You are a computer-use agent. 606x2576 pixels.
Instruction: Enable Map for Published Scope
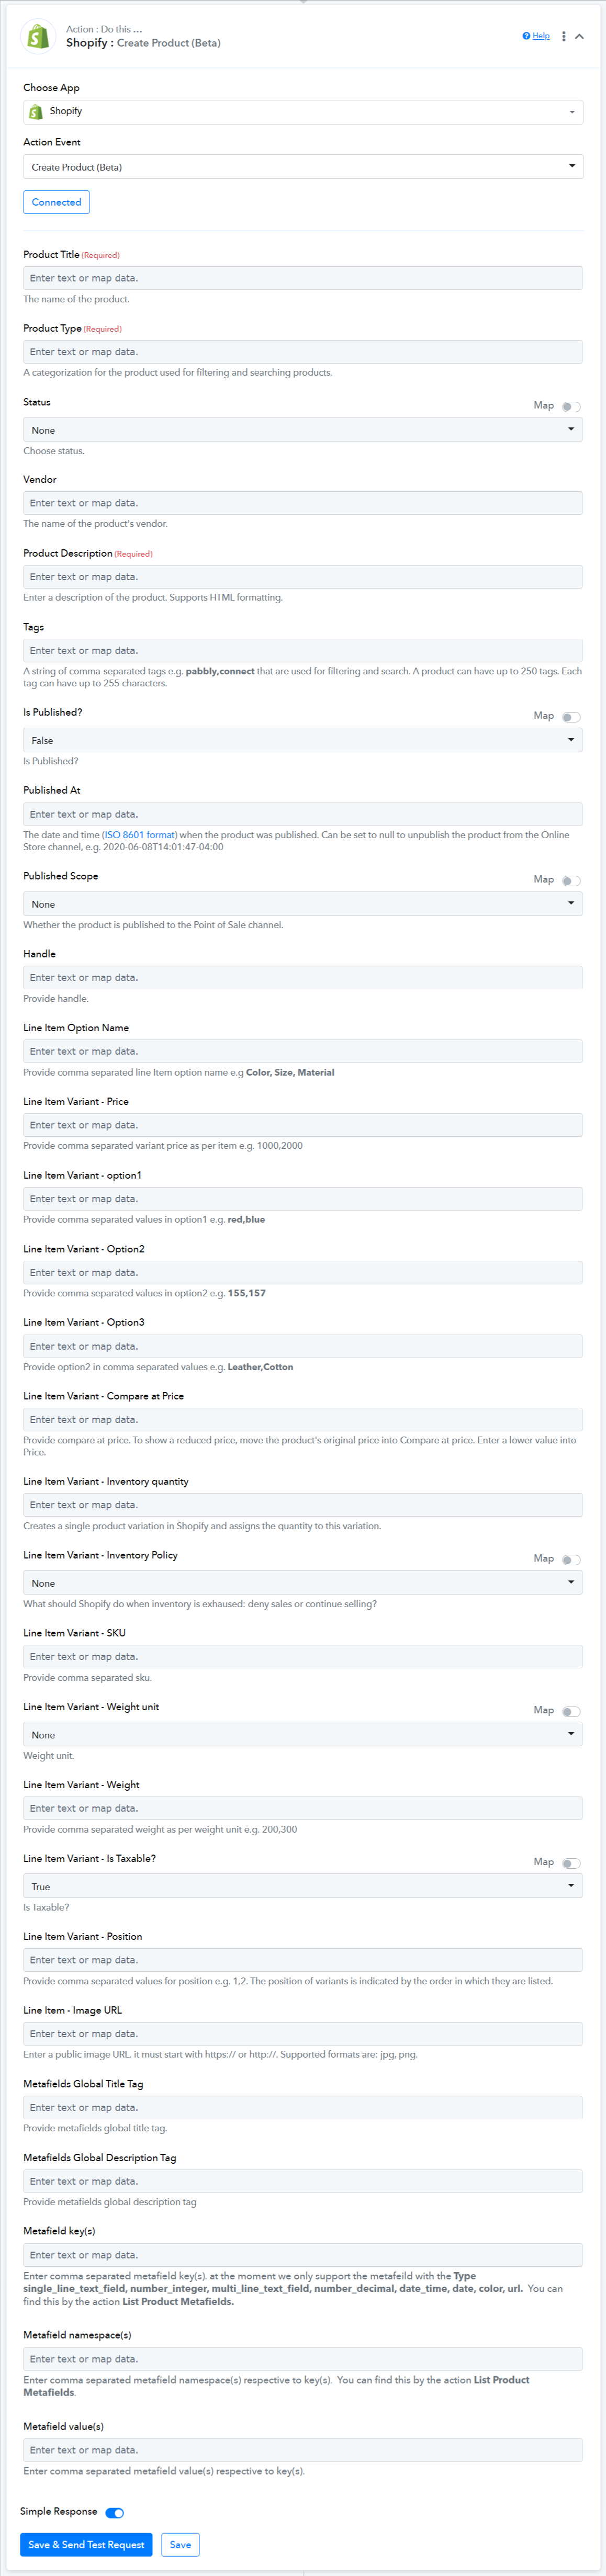pyautogui.click(x=571, y=881)
